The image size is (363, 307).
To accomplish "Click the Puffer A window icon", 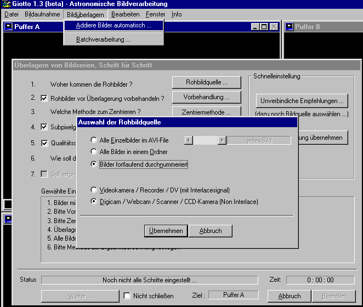I will pyautogui.click(x=8, y=26).
